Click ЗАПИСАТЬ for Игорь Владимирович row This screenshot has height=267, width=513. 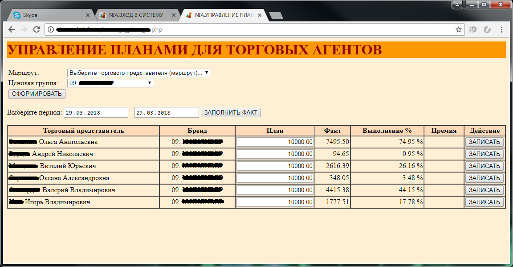484,202
